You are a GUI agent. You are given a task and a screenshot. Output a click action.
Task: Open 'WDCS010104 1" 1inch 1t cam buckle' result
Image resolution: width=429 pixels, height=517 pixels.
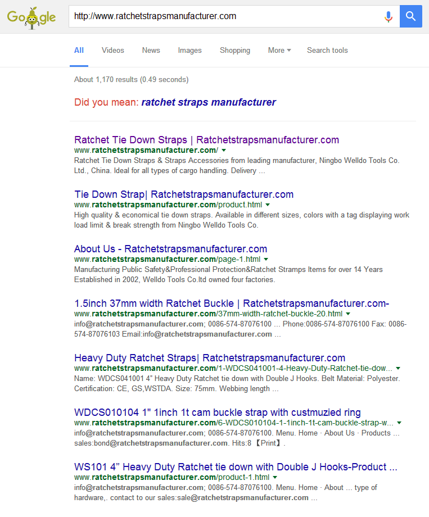pos(218,412)
